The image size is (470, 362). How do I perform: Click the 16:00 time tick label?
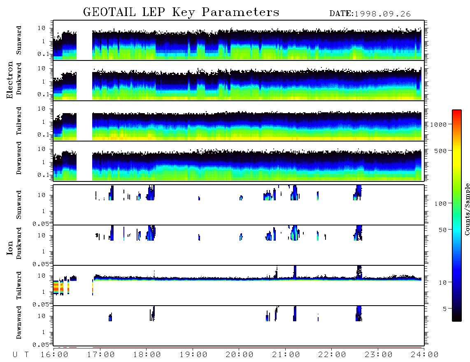[54, 355]
